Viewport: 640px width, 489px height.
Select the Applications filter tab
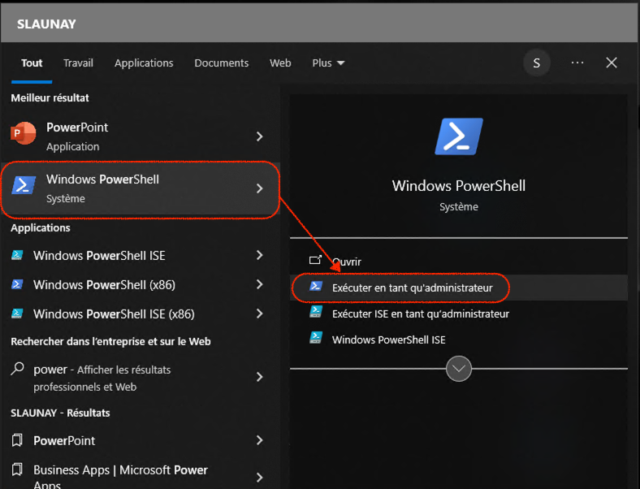[144, 63]
